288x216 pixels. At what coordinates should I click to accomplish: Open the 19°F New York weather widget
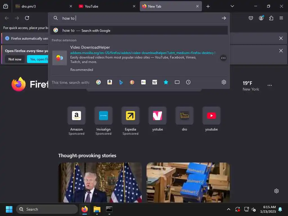click(251, 86)
